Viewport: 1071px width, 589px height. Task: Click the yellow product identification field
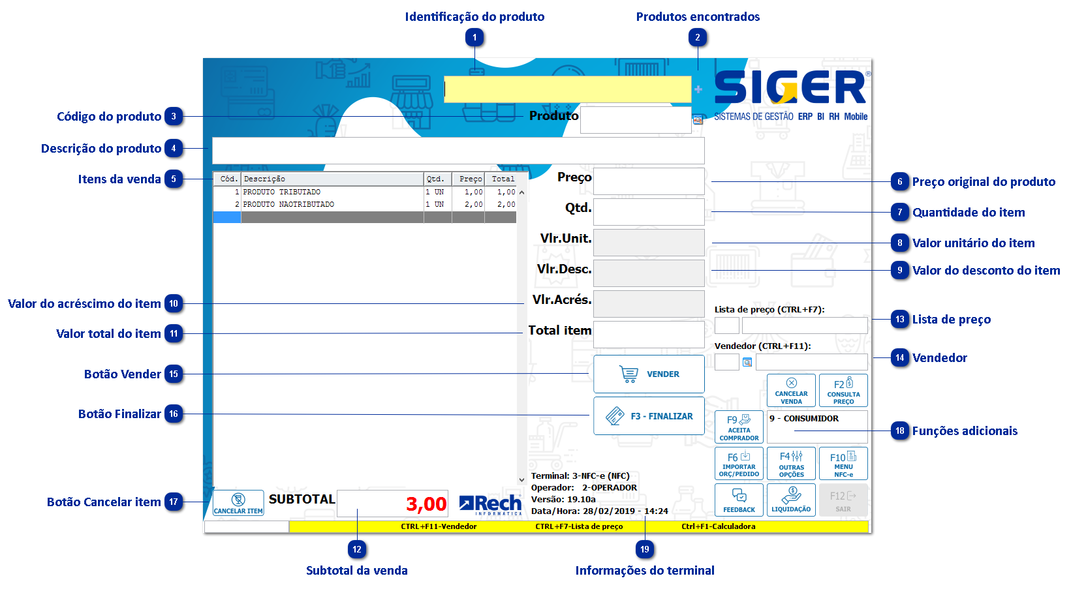click(x=567, y=89)
